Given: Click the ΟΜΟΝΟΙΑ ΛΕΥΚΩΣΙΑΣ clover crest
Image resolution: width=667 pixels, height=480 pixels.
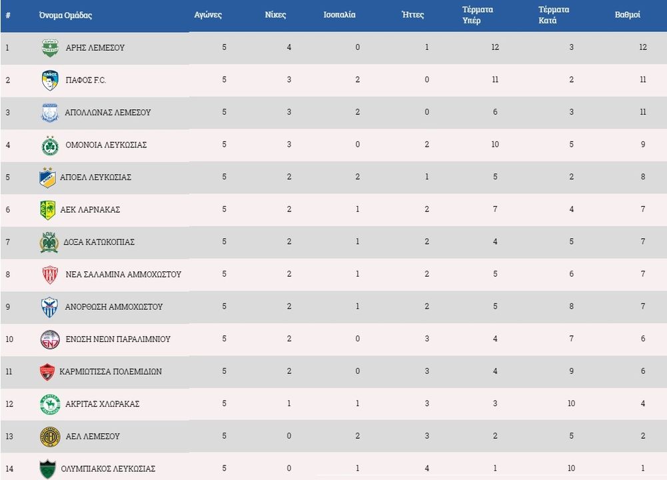Looking at the screenshot, I should (x=50, y=145).
